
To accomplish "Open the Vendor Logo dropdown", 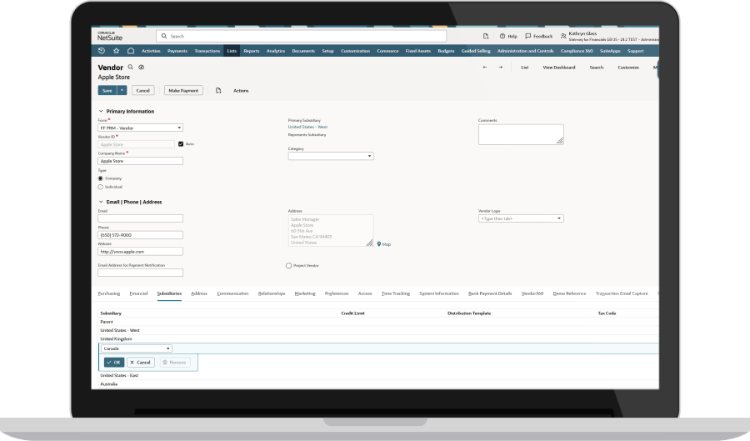I will pos(521,218).
